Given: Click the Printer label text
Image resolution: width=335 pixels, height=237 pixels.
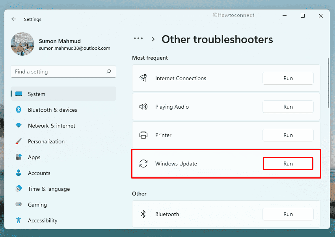Looking at the screenshot, I should [163, 135].
